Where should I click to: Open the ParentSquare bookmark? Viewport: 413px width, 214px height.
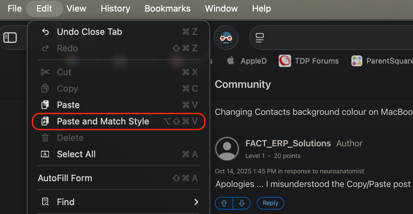383,61
